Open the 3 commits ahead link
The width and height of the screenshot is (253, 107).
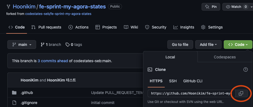pos(53,61)
